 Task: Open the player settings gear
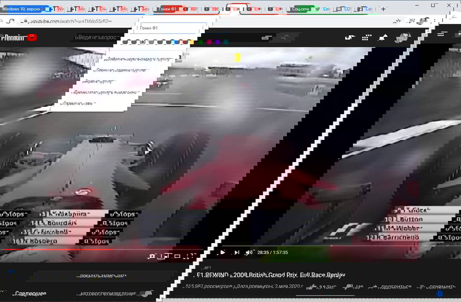pyautogui.click(x=152, y=256)
